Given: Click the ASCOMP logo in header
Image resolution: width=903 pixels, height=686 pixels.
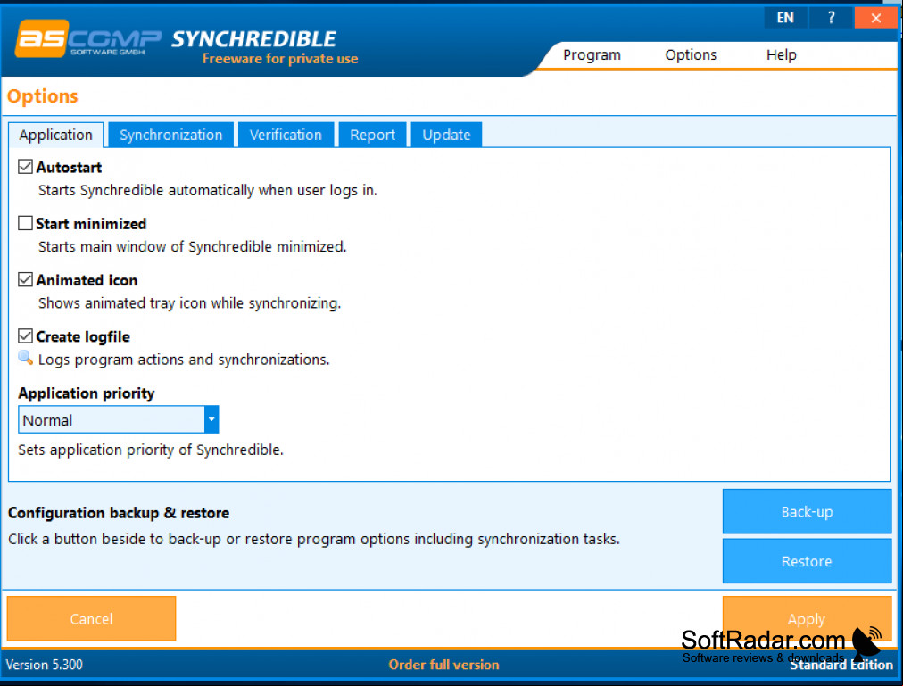Looking at the screenshot, I should (x=87, y=38).
